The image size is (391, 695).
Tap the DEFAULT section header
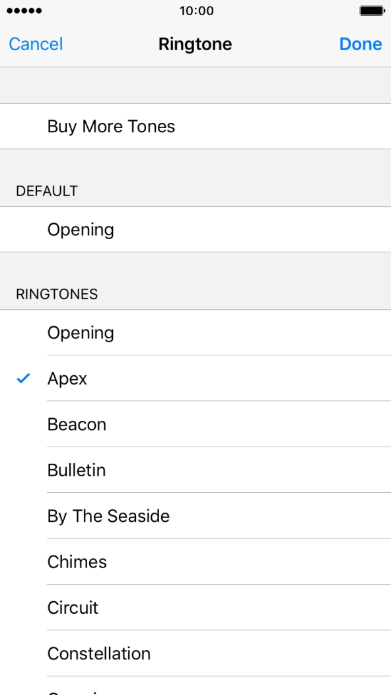(47, 191)
